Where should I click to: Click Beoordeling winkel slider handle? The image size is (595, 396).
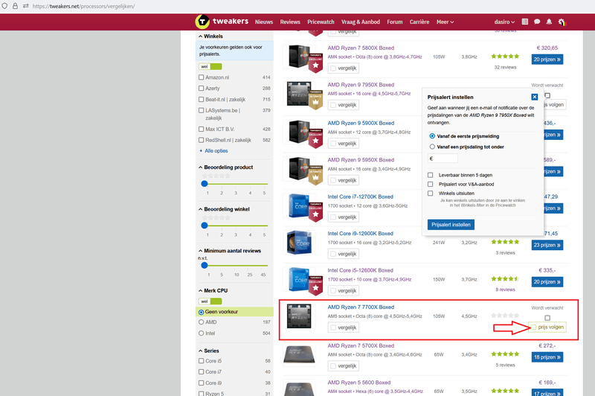(205, 226)
